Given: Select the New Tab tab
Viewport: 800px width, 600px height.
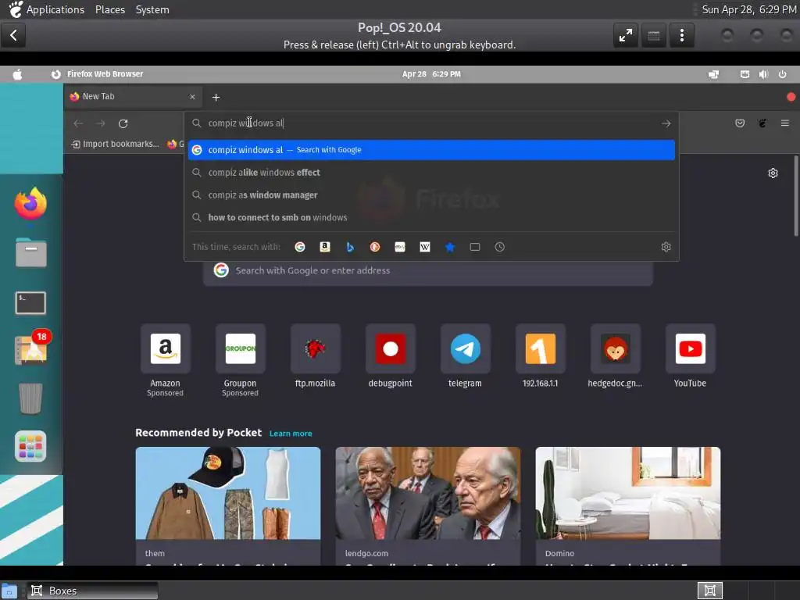Looking at the screenshot, I should [x=133, y=96].
